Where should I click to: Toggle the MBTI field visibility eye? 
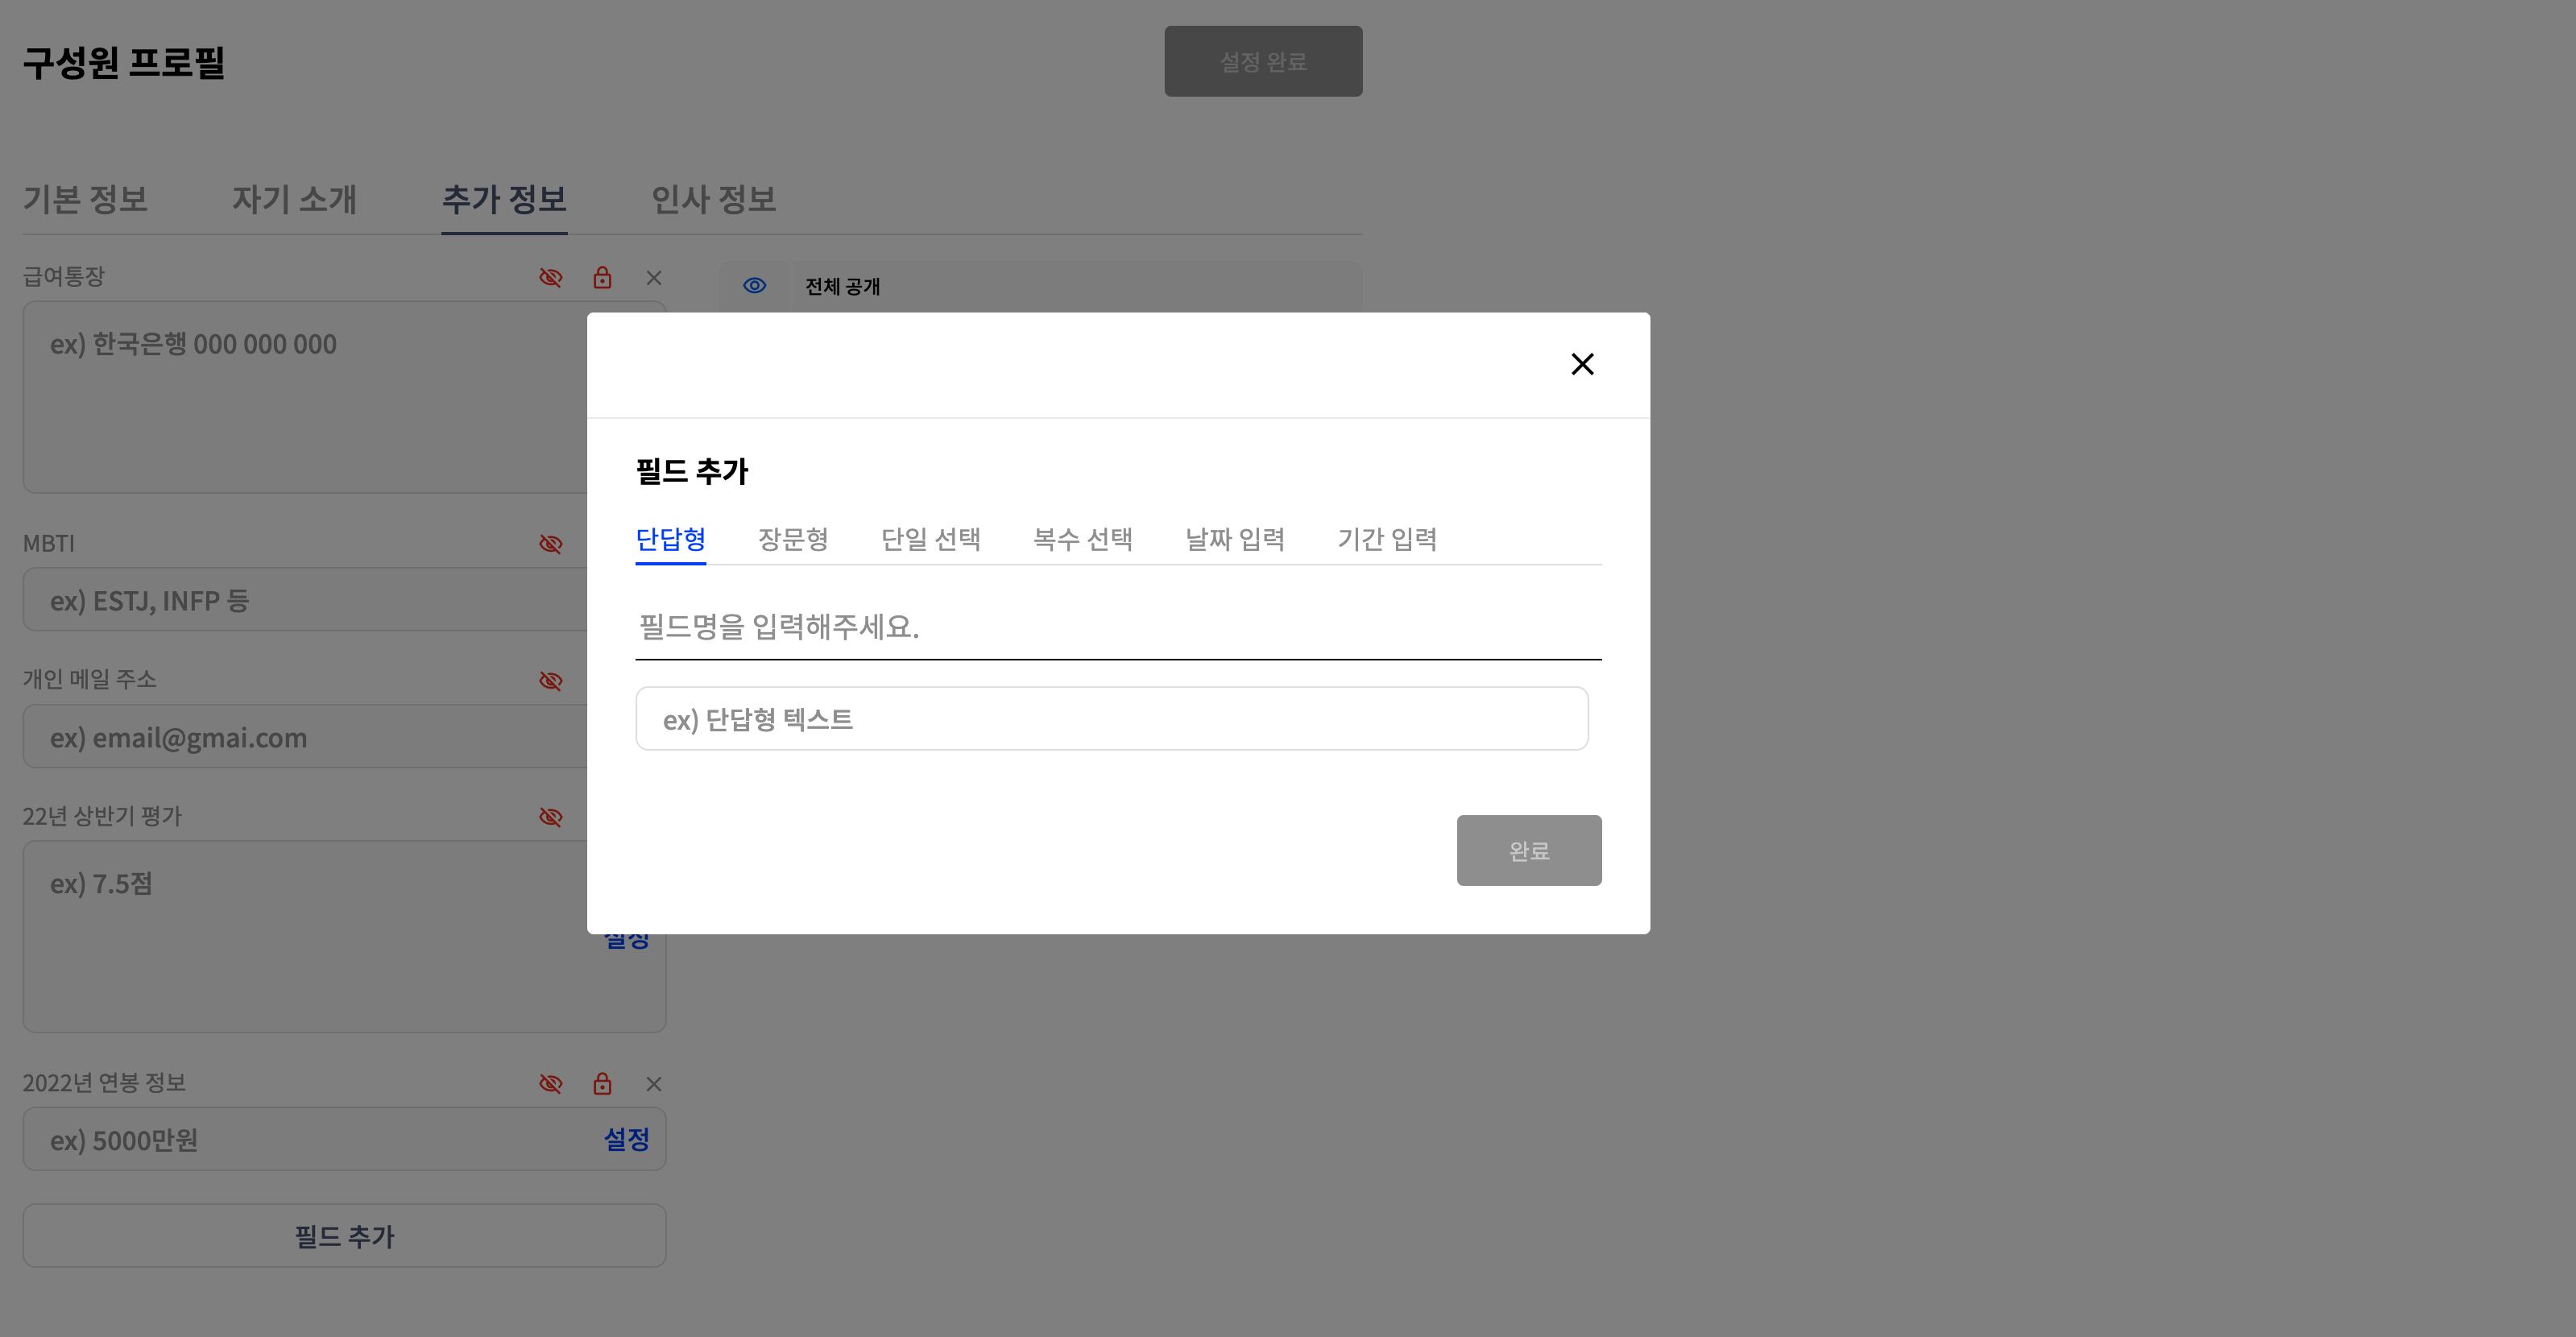551,544
